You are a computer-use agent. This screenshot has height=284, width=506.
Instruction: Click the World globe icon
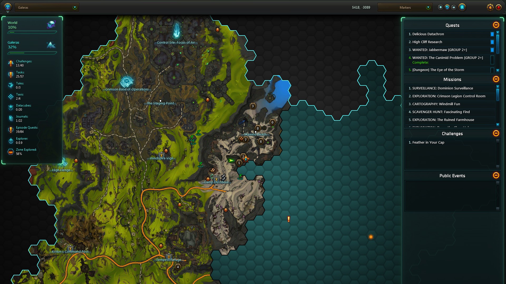tap(51, 24)
